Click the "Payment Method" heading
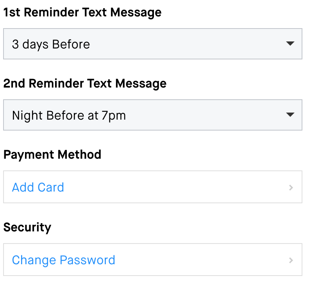The image size is (311, 283). tap(52, 154)
